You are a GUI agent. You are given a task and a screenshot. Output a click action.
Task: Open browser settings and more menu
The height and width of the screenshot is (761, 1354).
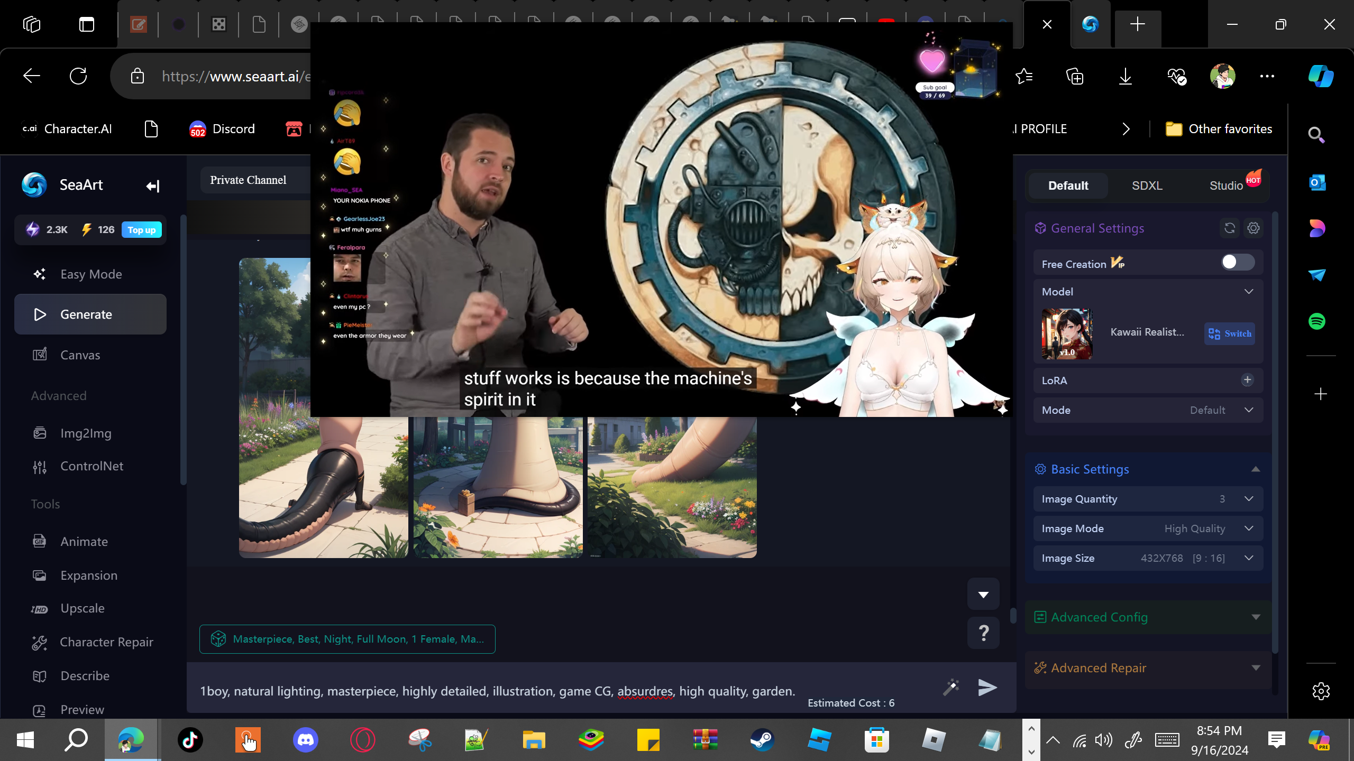[1267, 77]
